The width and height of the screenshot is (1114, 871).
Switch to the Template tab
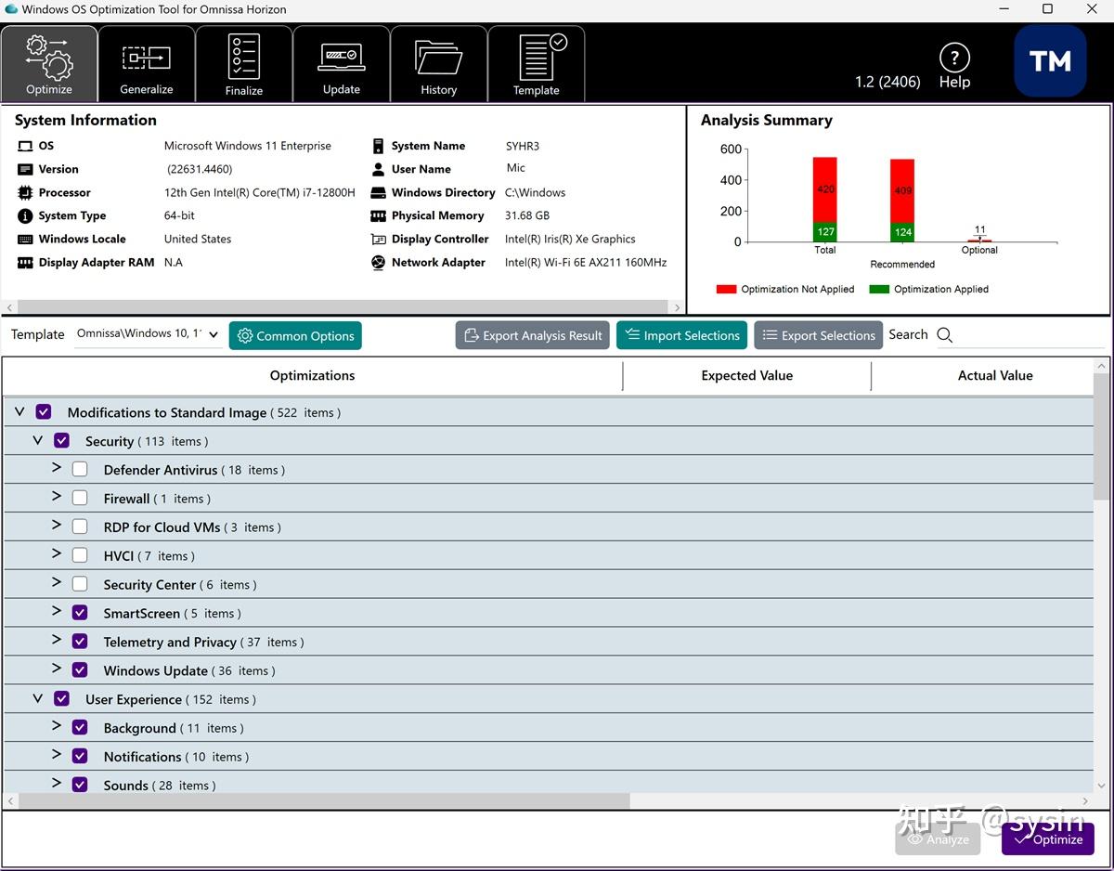pos(537,63)
